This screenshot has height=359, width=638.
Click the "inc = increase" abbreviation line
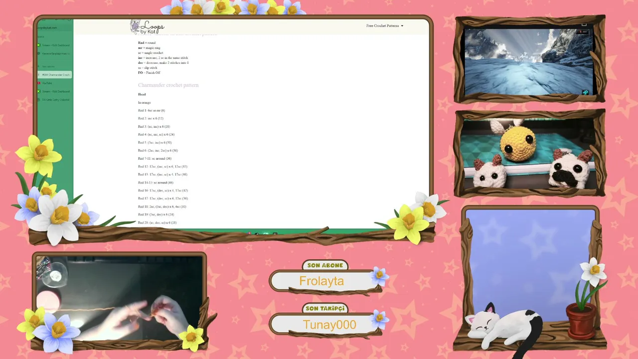tap(163, 58)
